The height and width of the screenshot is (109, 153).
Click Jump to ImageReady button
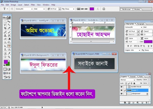(7, 77)
